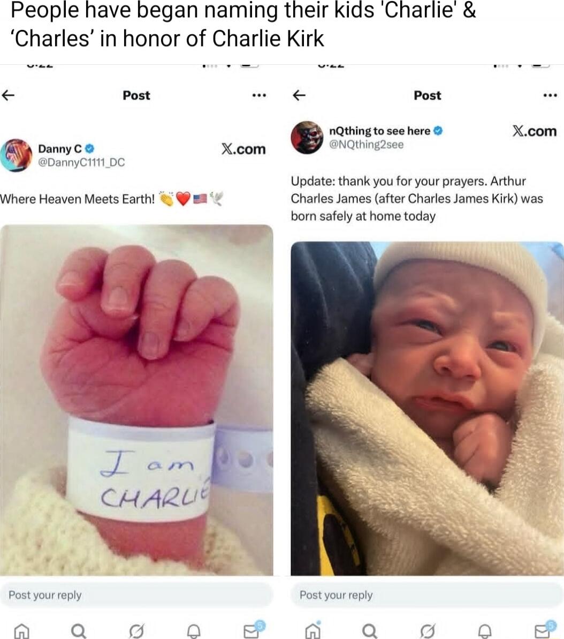Open @DannyC1111_DC handle link

click(81, 163)
